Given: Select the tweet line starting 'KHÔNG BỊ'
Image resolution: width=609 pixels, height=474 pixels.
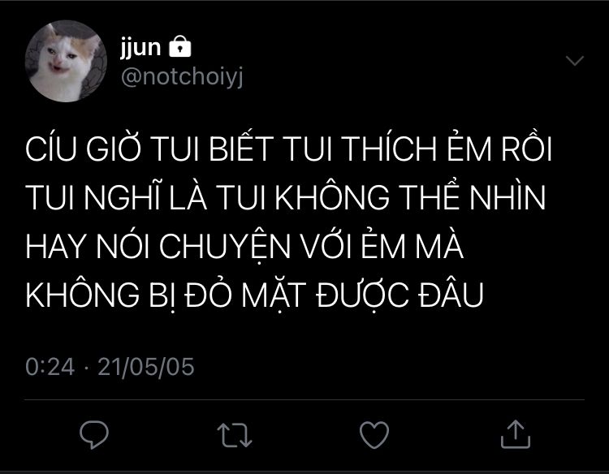Looking at the screenshot, I should click(x=254, y=295).
